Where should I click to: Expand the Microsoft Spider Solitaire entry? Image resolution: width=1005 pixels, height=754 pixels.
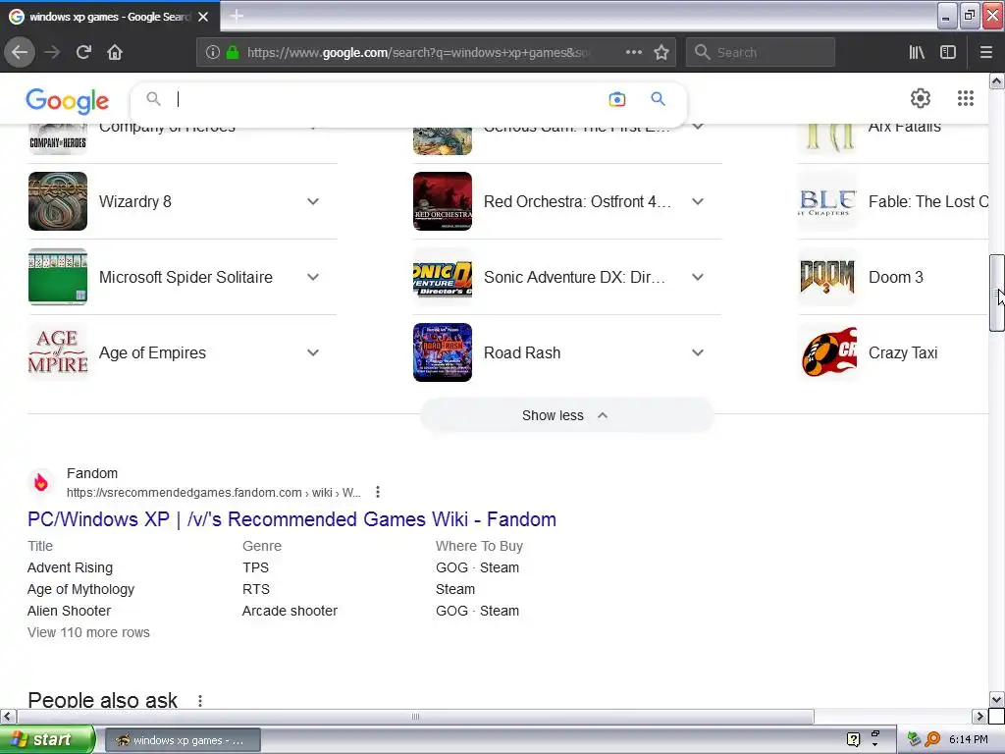click(313, 277)
